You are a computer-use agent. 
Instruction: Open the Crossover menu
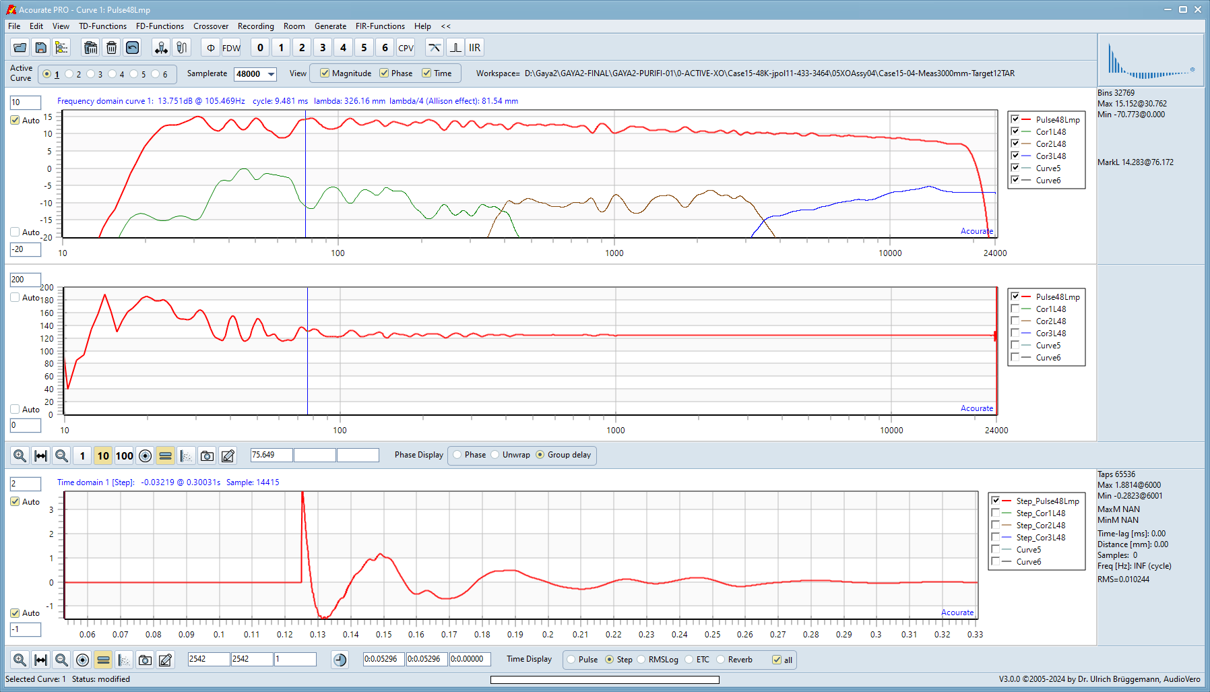tap(211, 26)
